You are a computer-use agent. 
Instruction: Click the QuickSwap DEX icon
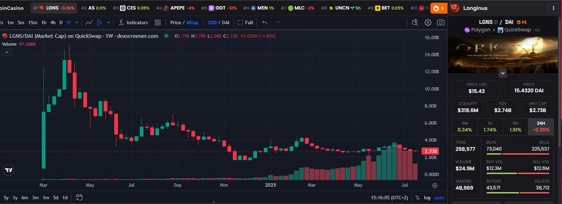[500, 30]
